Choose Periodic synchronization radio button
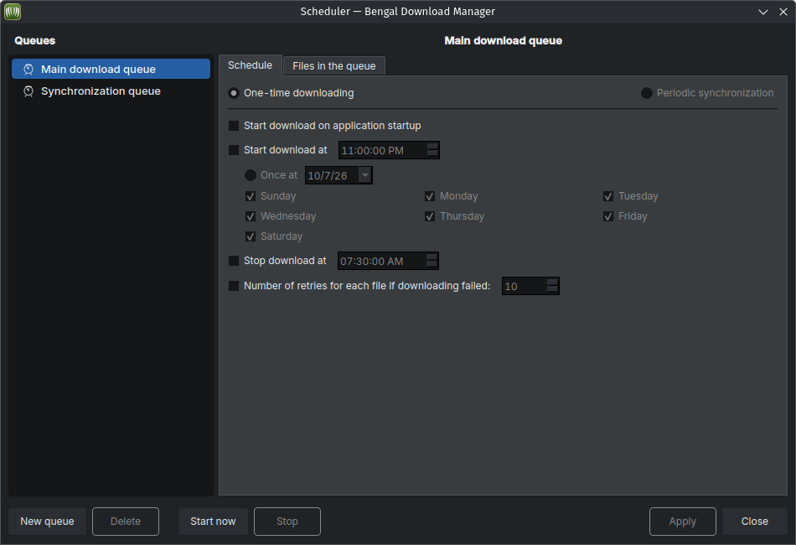 [646, 93]
